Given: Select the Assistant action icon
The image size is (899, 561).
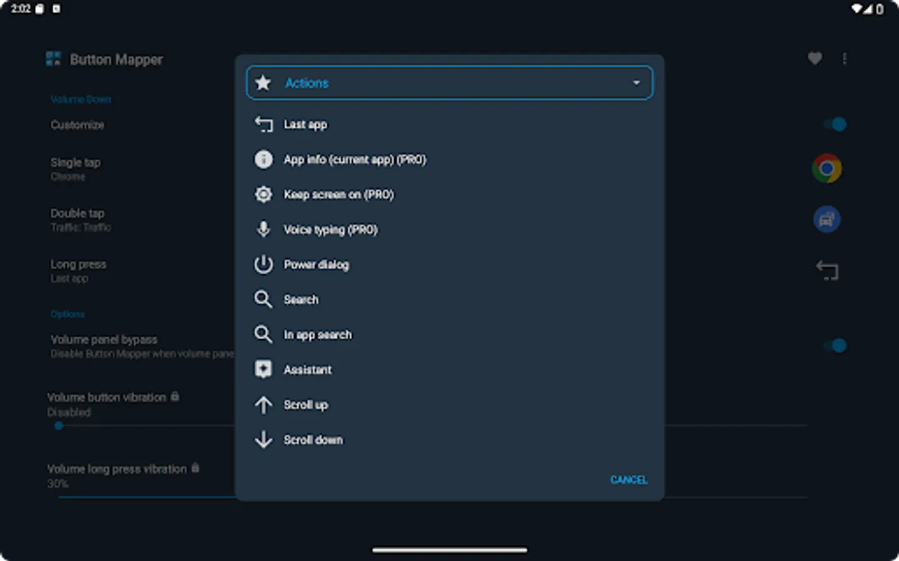Looking at the screenshot, I should (x=263, y=369).
